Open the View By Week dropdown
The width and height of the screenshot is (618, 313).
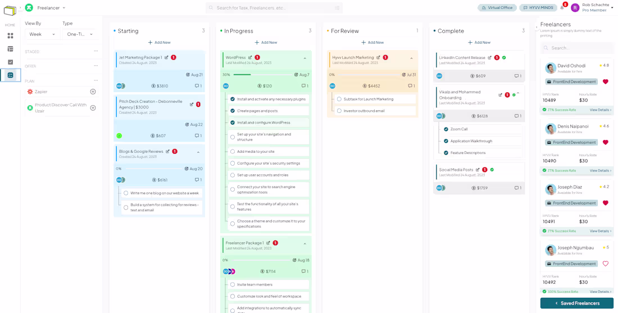42,34
